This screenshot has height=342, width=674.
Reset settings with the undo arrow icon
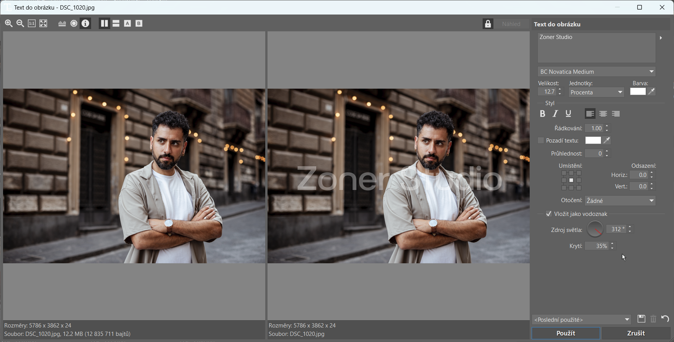(x=665, y=319)
